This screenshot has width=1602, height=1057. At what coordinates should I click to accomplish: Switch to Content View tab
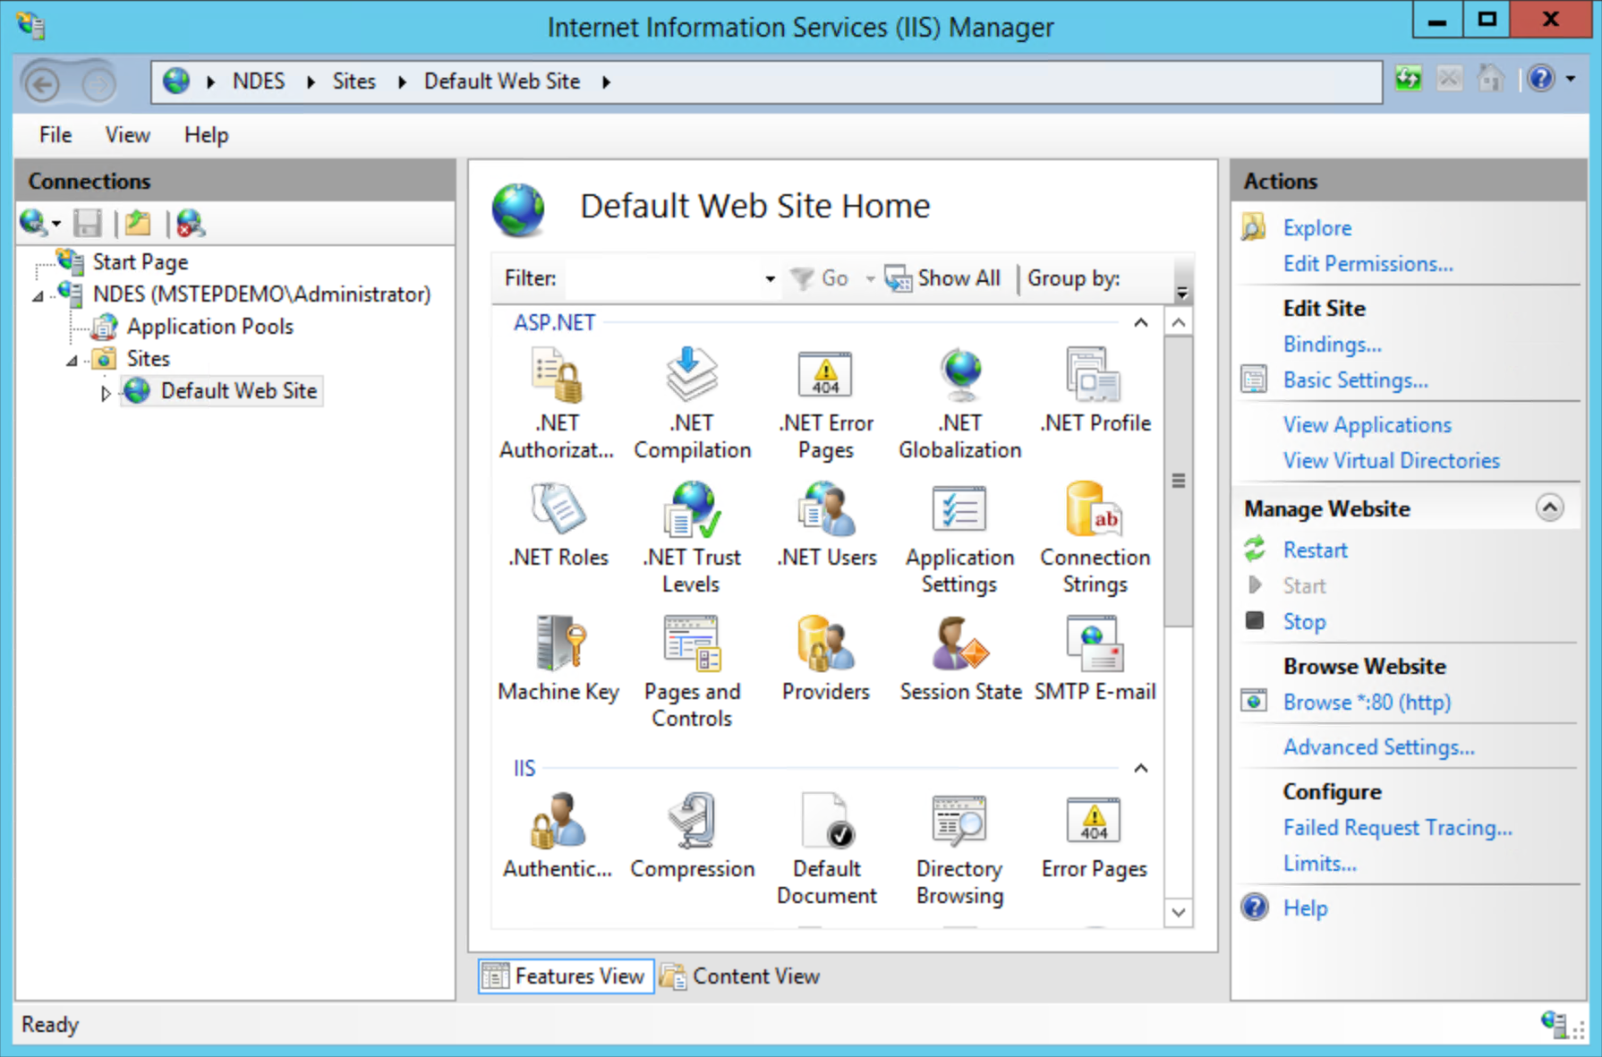pos(741,976)
